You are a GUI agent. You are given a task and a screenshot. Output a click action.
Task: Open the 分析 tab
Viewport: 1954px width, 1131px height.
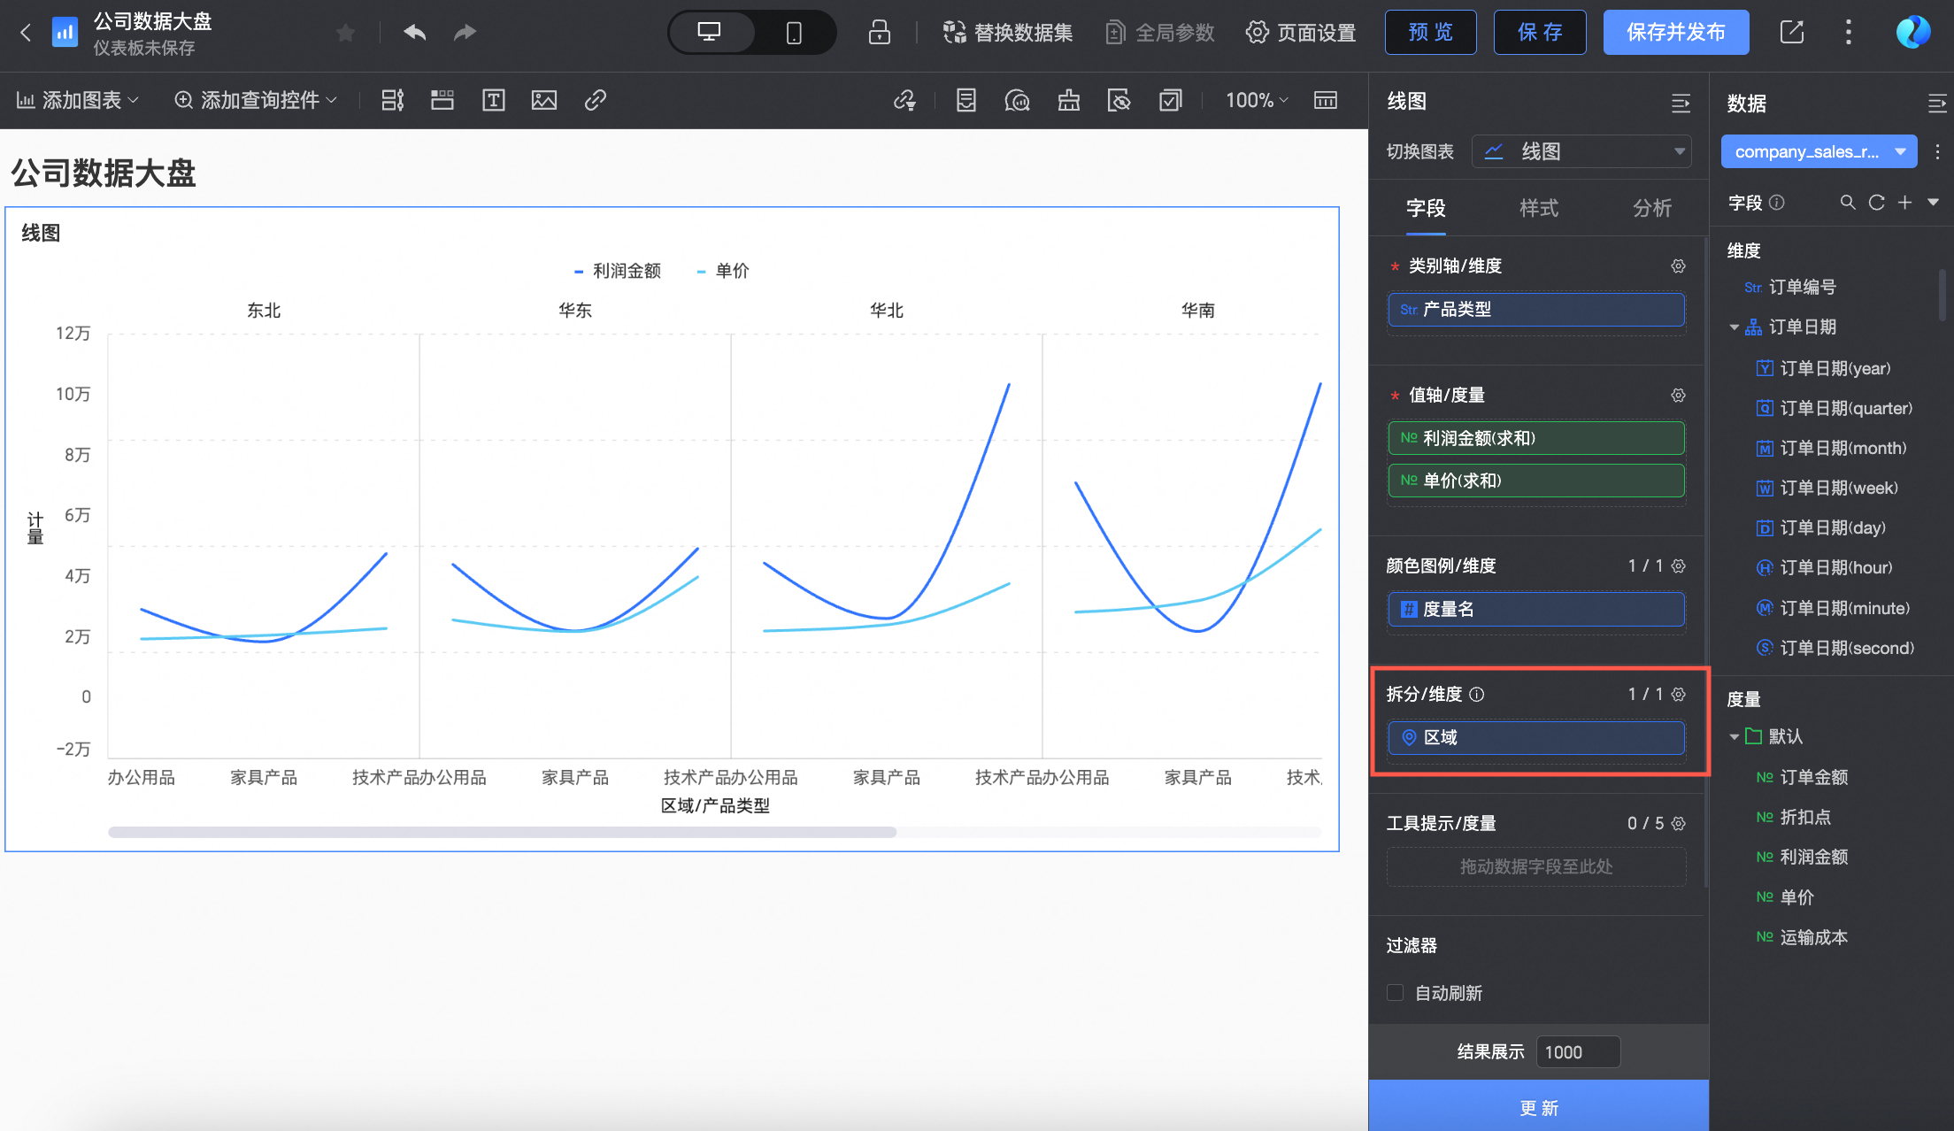(1651, 208)
